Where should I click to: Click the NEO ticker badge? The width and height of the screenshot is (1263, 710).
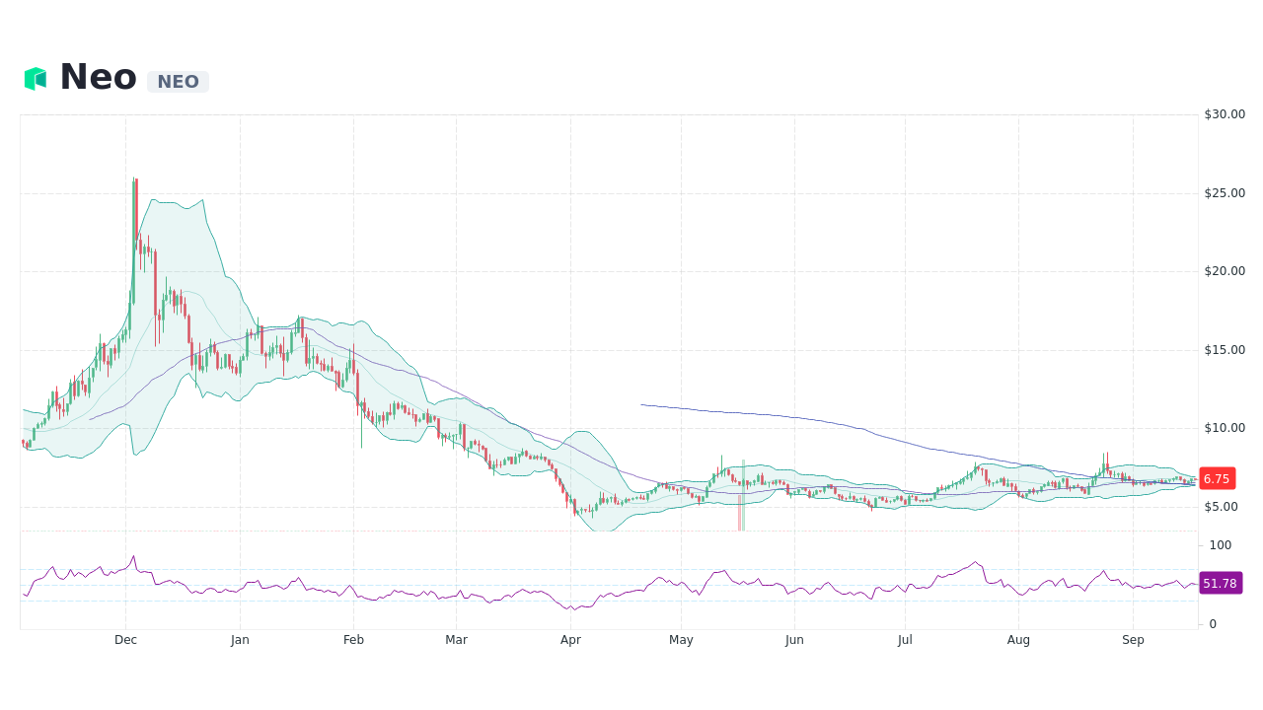[178, 82]
